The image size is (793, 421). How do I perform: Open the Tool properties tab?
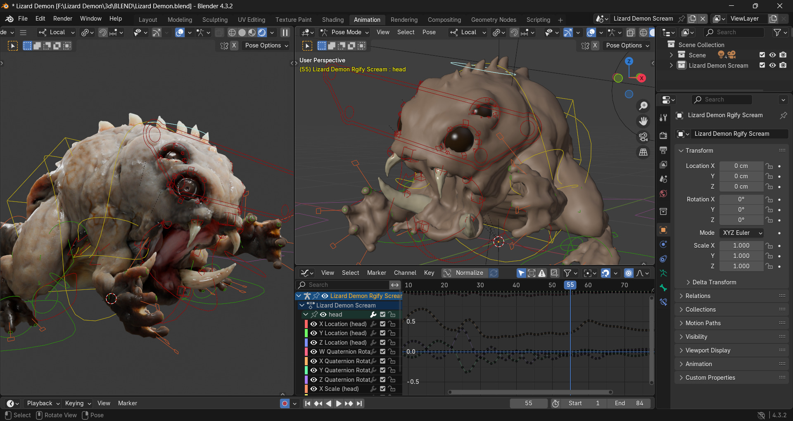(x=663, y=118)
